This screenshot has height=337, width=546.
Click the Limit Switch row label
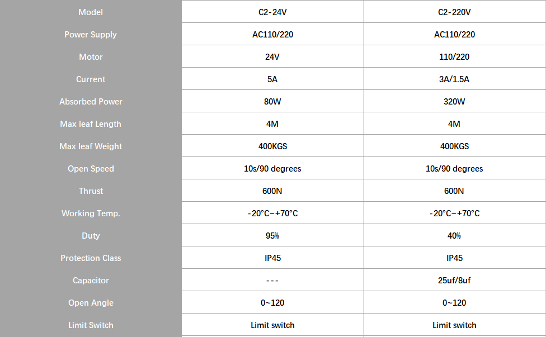(91, 325)
